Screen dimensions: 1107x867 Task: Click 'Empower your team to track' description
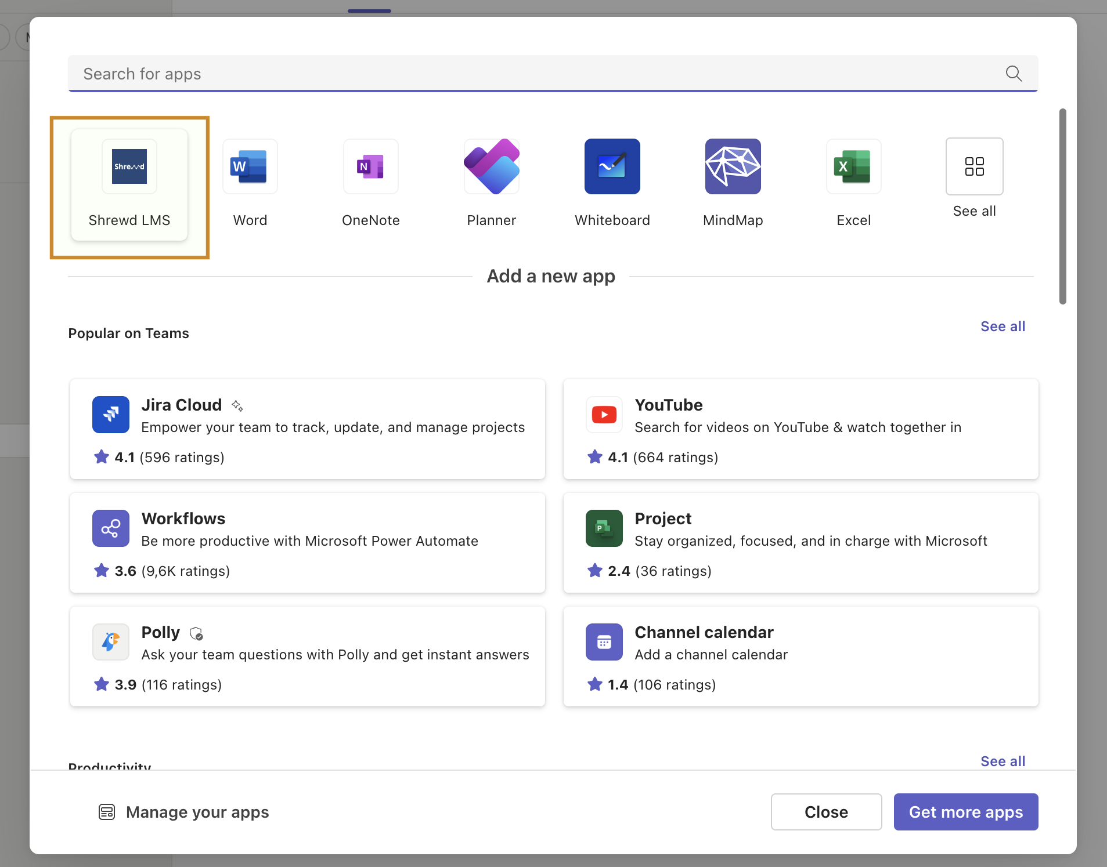(x=333, y=427)
